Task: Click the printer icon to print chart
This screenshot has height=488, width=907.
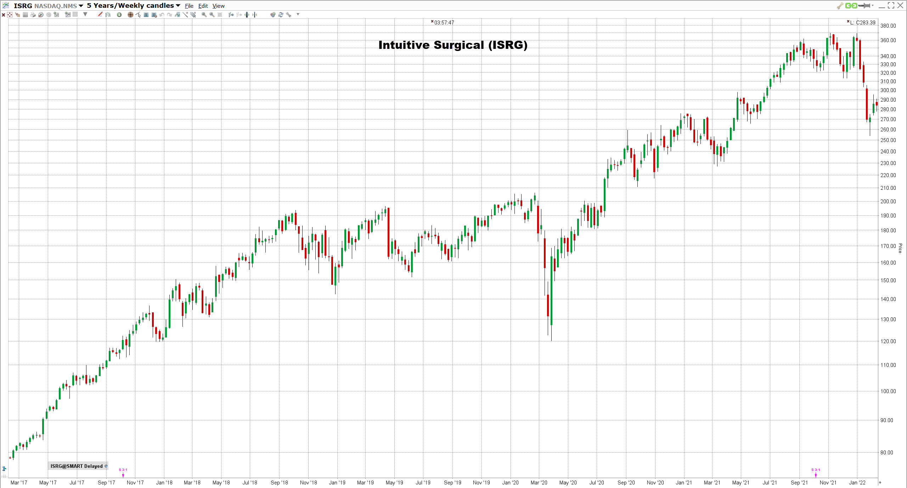Action: [x=33, y=15]
